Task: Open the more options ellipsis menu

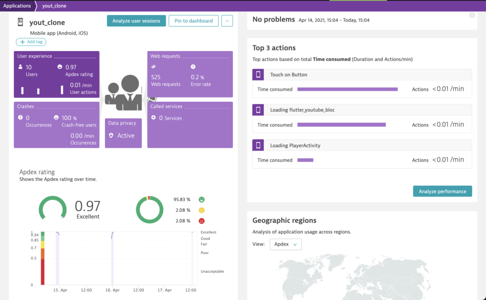Action: coord(227,21)
